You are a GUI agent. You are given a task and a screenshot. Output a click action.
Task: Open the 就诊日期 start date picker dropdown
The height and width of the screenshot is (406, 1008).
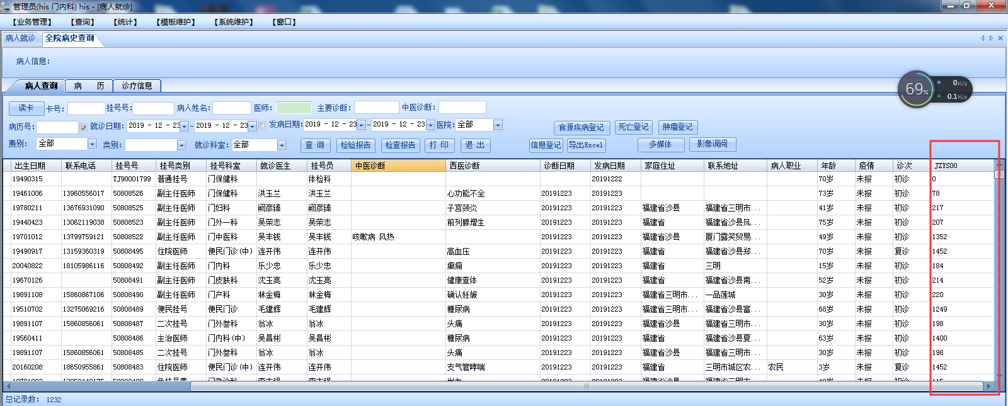[184, 127]
